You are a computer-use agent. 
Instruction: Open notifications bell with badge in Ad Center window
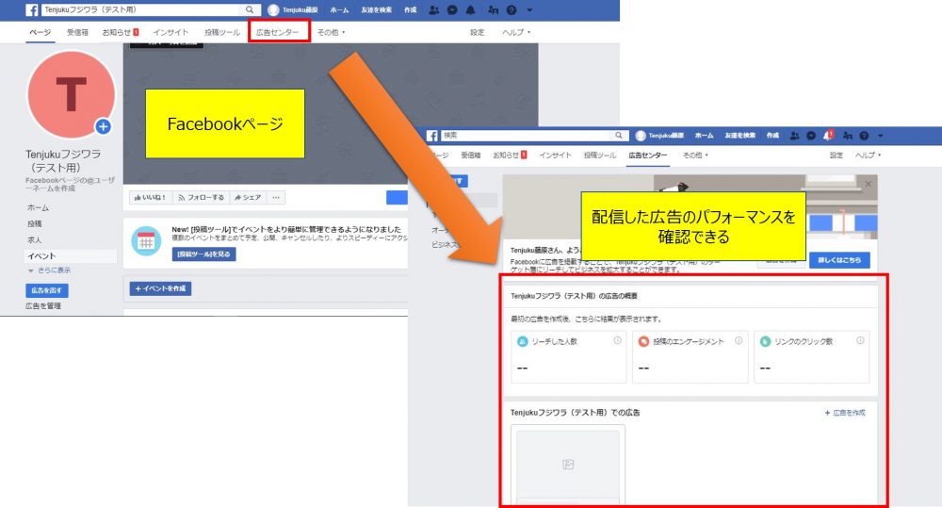(x=828, y=136)
